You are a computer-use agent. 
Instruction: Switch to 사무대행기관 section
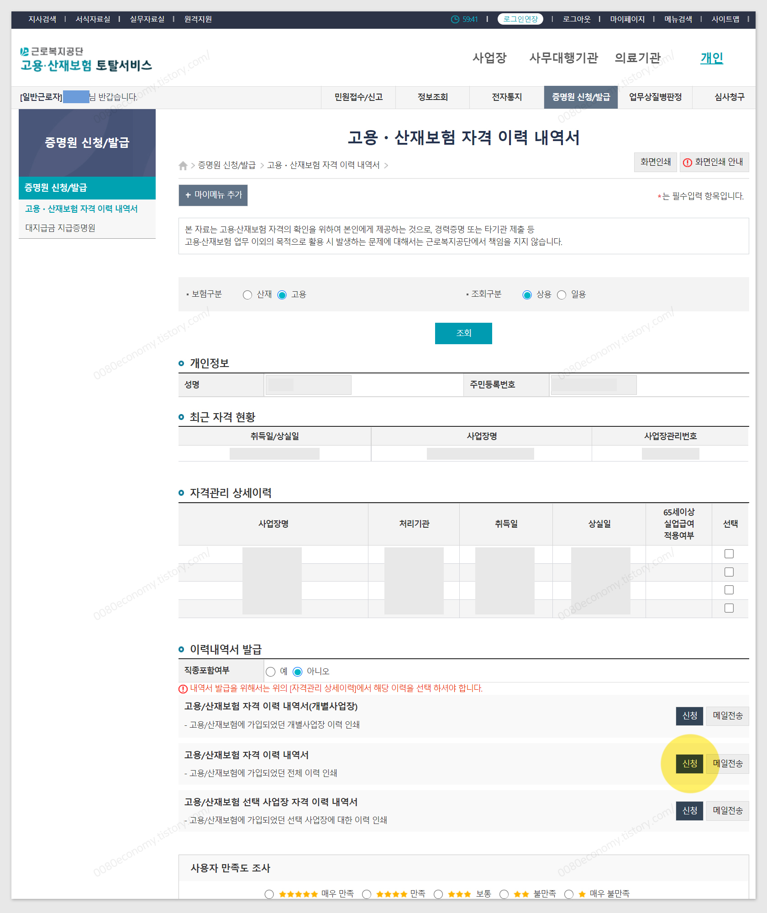tap(563, 58)
